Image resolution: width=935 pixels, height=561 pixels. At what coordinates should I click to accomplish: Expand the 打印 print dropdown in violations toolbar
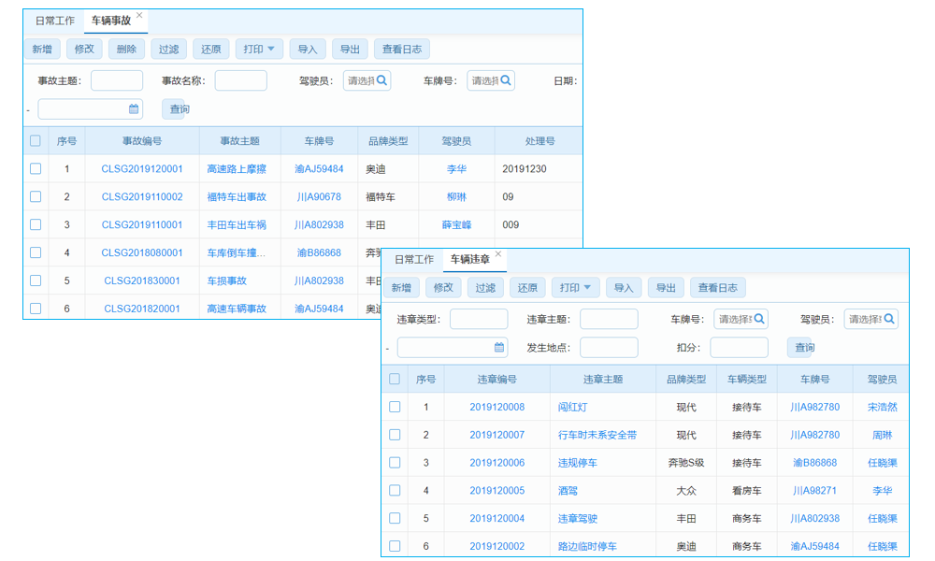tap(575, 287)
